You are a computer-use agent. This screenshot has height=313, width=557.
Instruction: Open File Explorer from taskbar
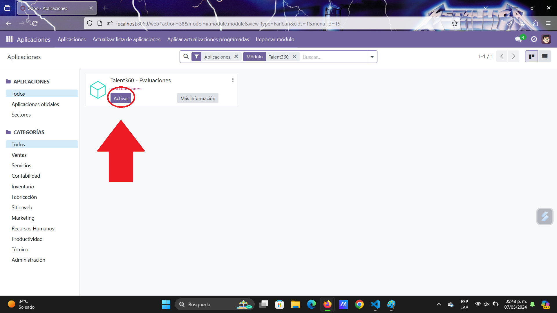tap(295, 304)
